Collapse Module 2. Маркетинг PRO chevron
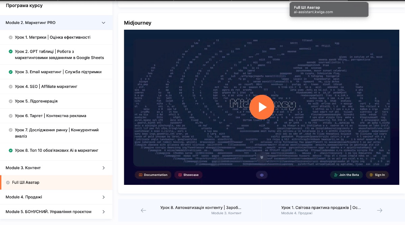405x225 pixels. click(x=104, y=23)
